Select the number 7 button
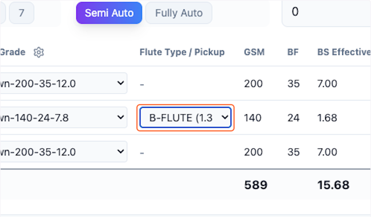 (x=21, y=13)
